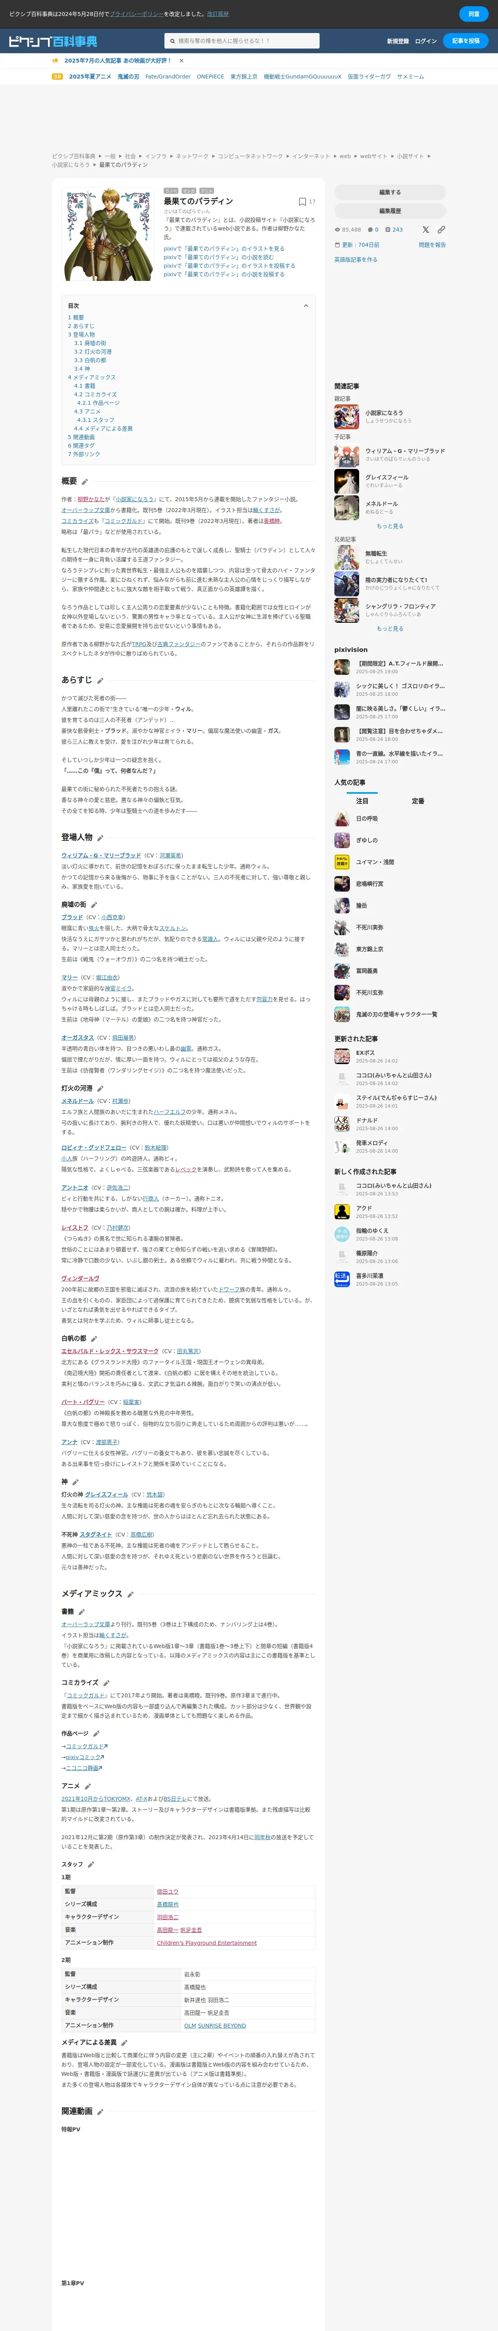
Task: Click the pencil icon beside 廃墟の街 heading
Action: click(x=94, y=905)
